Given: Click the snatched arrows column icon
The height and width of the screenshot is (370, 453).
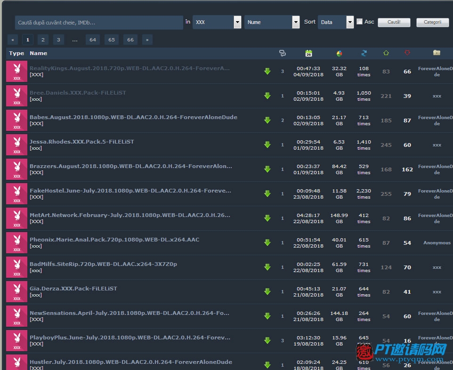Looking at the screenshot, I should point(364,53).
